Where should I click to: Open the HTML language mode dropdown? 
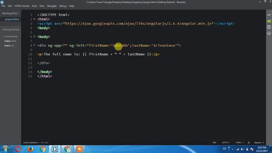point(240,143)
